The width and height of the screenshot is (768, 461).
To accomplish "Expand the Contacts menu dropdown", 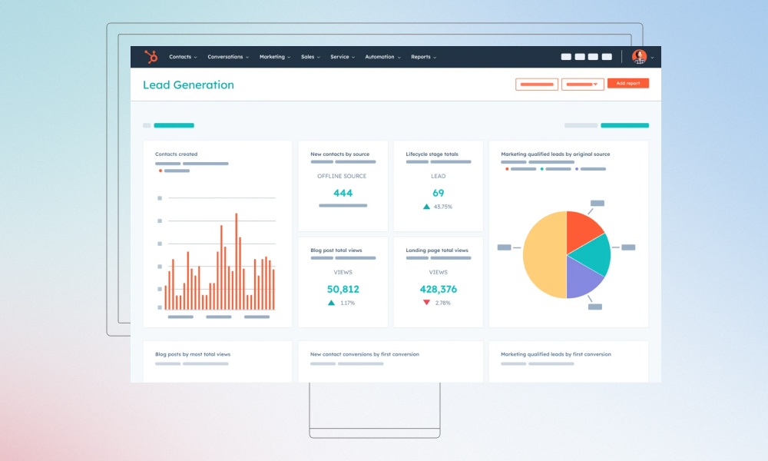I will (x=195, y=56).
